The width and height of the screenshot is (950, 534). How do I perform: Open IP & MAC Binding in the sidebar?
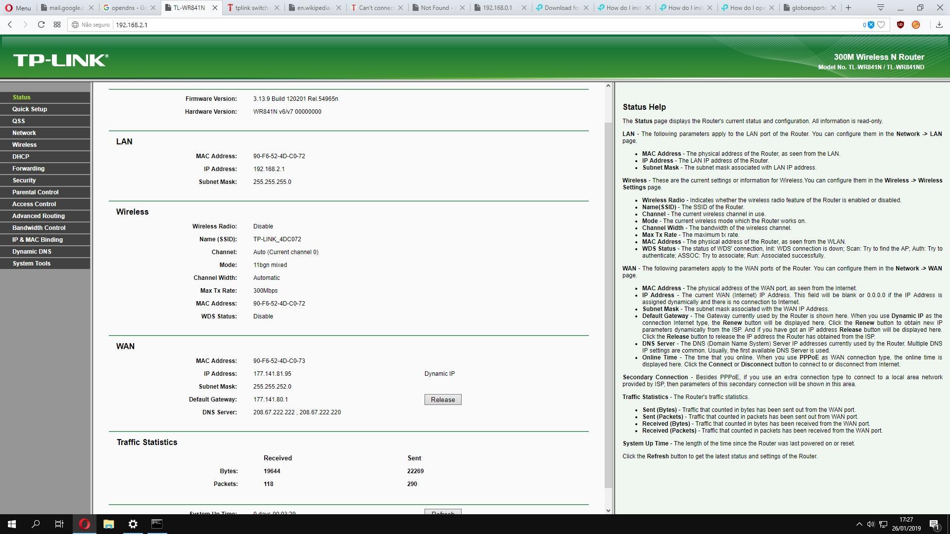(45, 240)
